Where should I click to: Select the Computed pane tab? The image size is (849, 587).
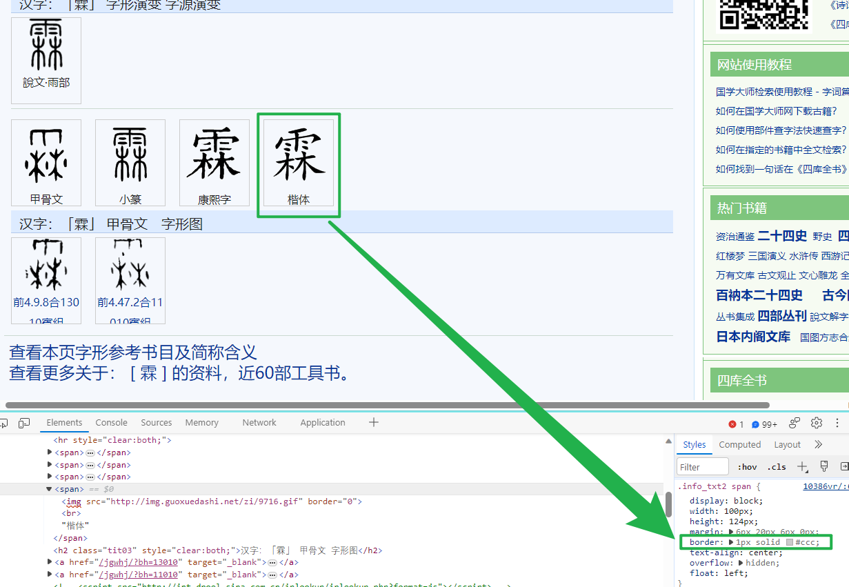pos(740,445)
